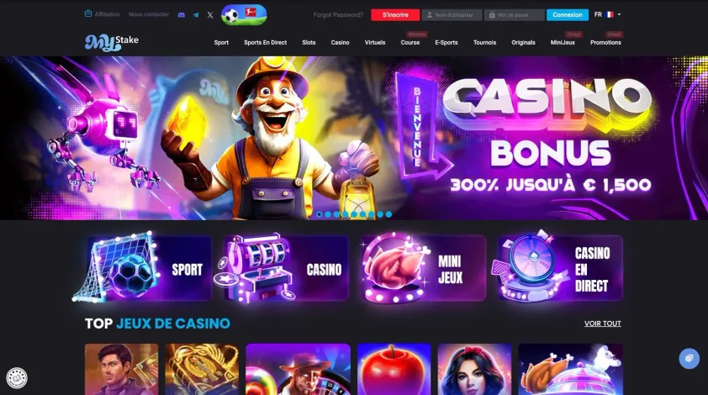Go to the Promotions menu
This screenshot has height=395, width=708.
click(605, 42)
